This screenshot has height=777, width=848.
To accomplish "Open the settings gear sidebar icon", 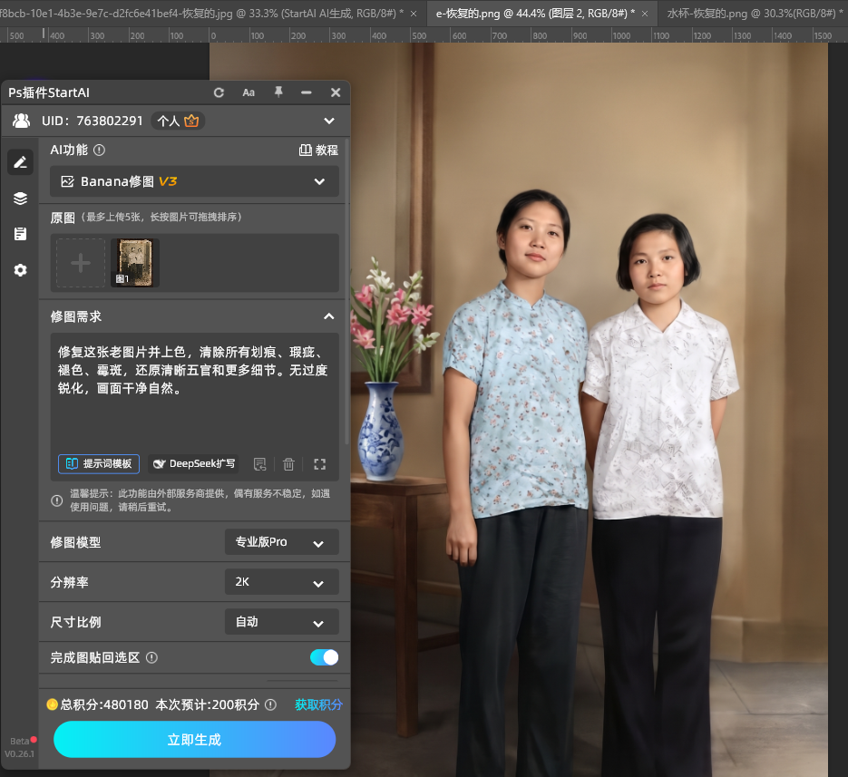I will pos(21,270).
